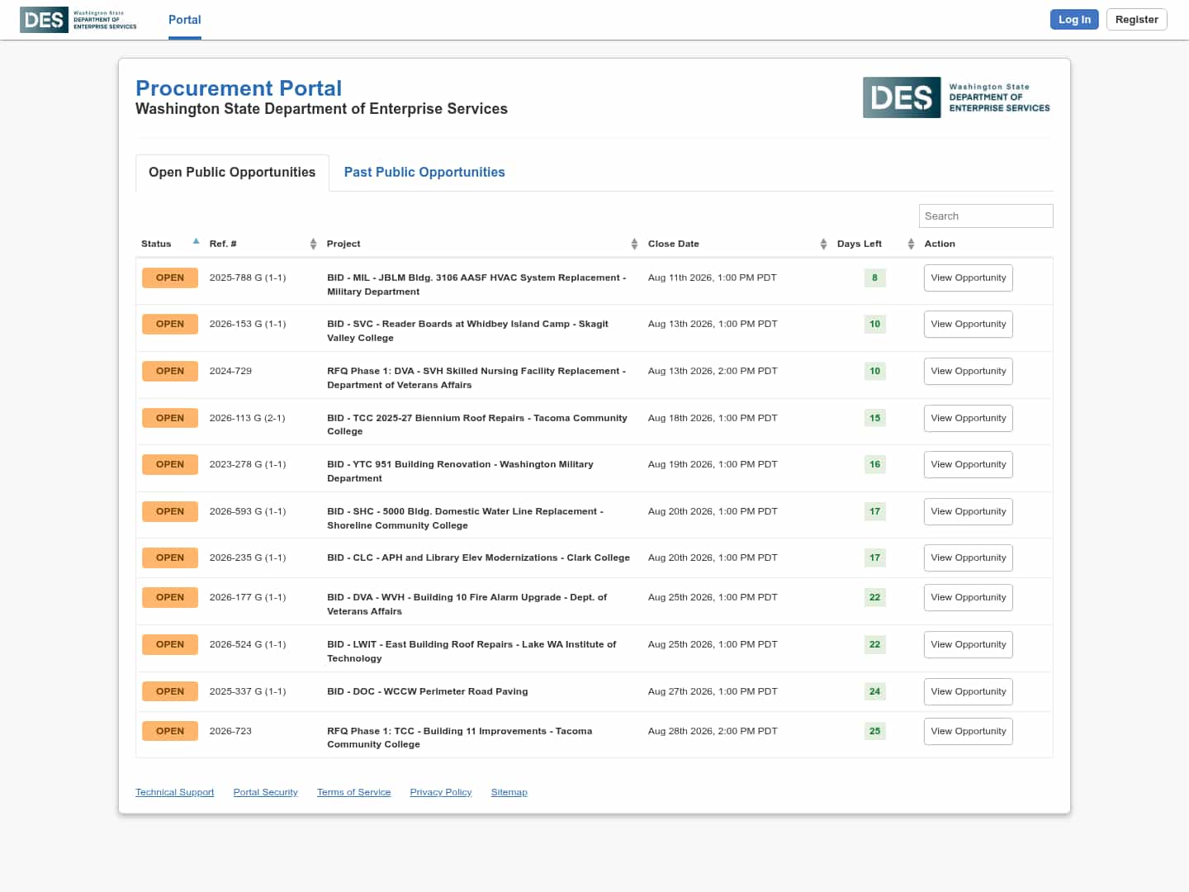
Task: Click the 25 days left badge
Action: (x=874, y=732)
